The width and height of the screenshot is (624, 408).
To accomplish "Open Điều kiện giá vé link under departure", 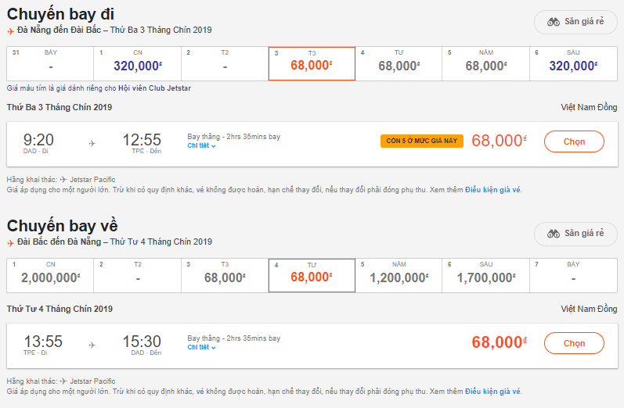I will pyautogui.click(x=492, y=189).
